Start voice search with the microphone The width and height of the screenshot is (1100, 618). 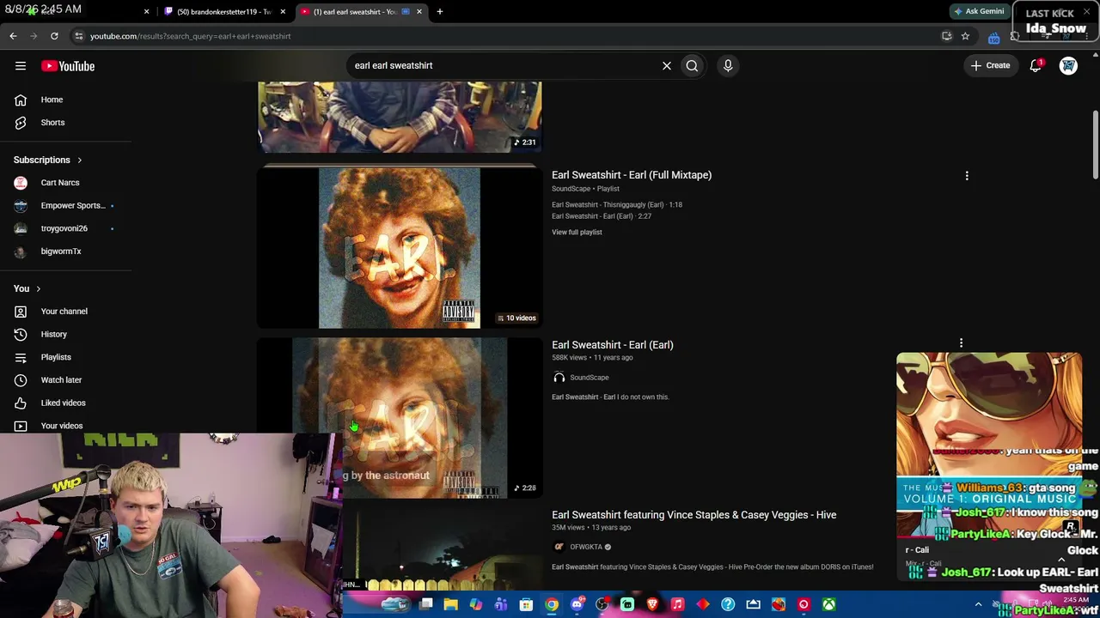click(728, 65)
